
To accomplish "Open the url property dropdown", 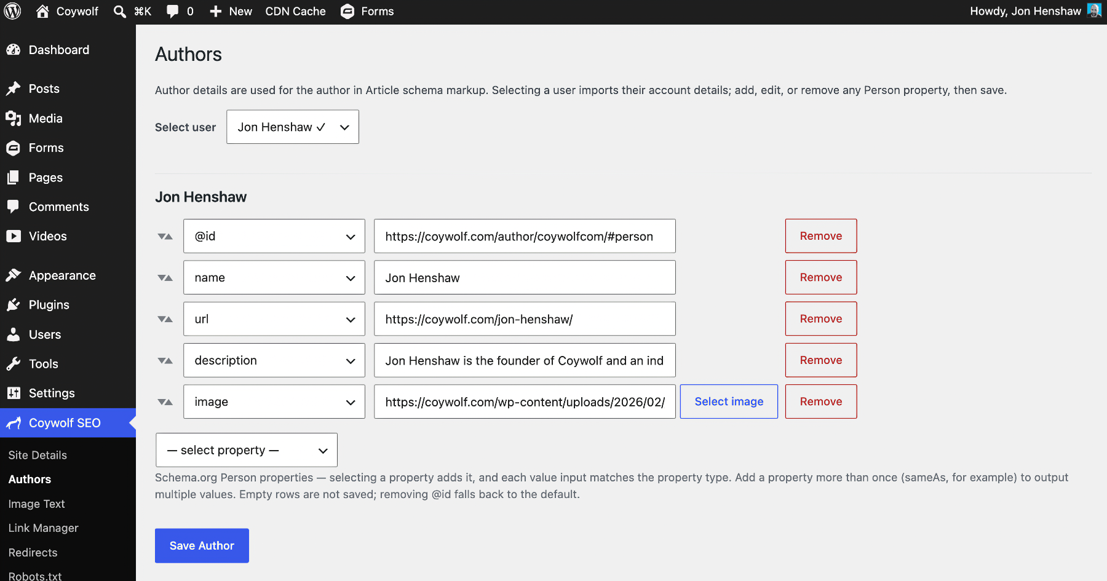I will [x=274, y=318].
